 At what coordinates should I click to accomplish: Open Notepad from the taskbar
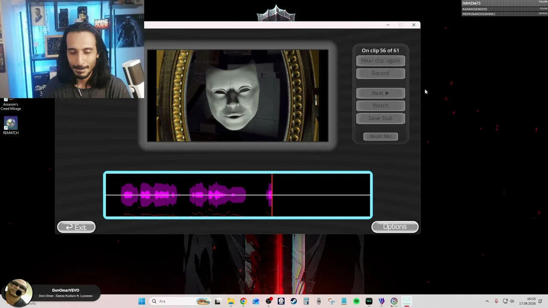coord(344,301)
